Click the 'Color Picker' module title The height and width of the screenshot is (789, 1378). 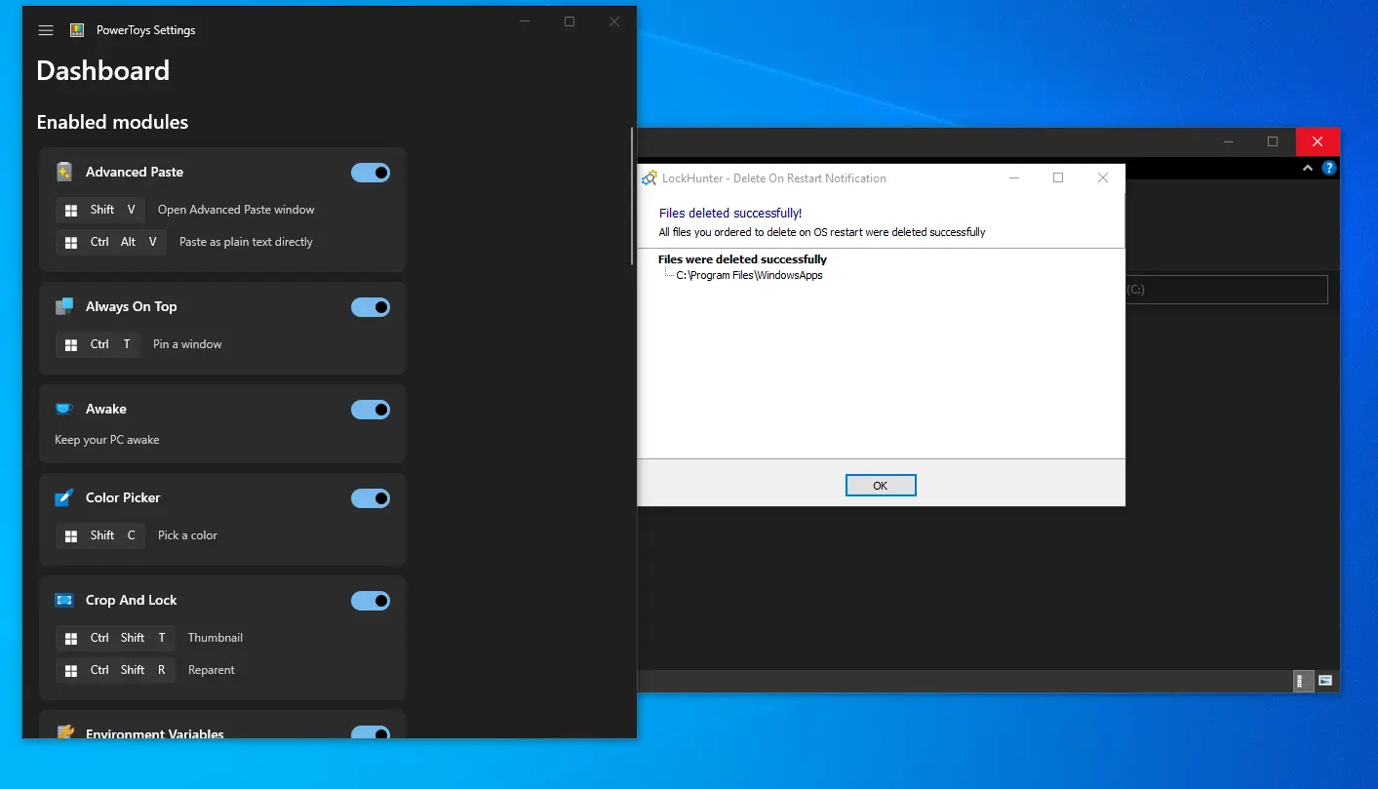pyautogui.click(x=123, y=497)
